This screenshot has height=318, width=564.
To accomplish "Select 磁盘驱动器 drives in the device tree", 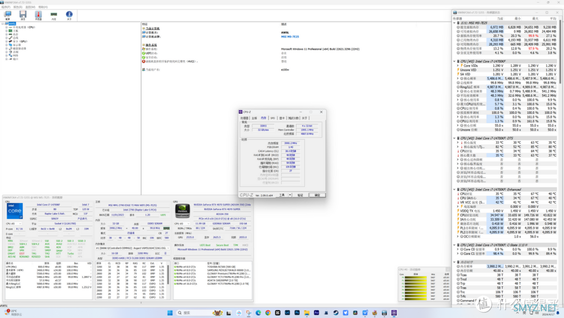I will click(19, 48).
